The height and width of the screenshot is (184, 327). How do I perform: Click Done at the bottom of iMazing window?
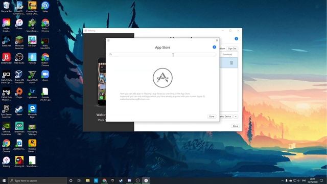click(235, 126)
